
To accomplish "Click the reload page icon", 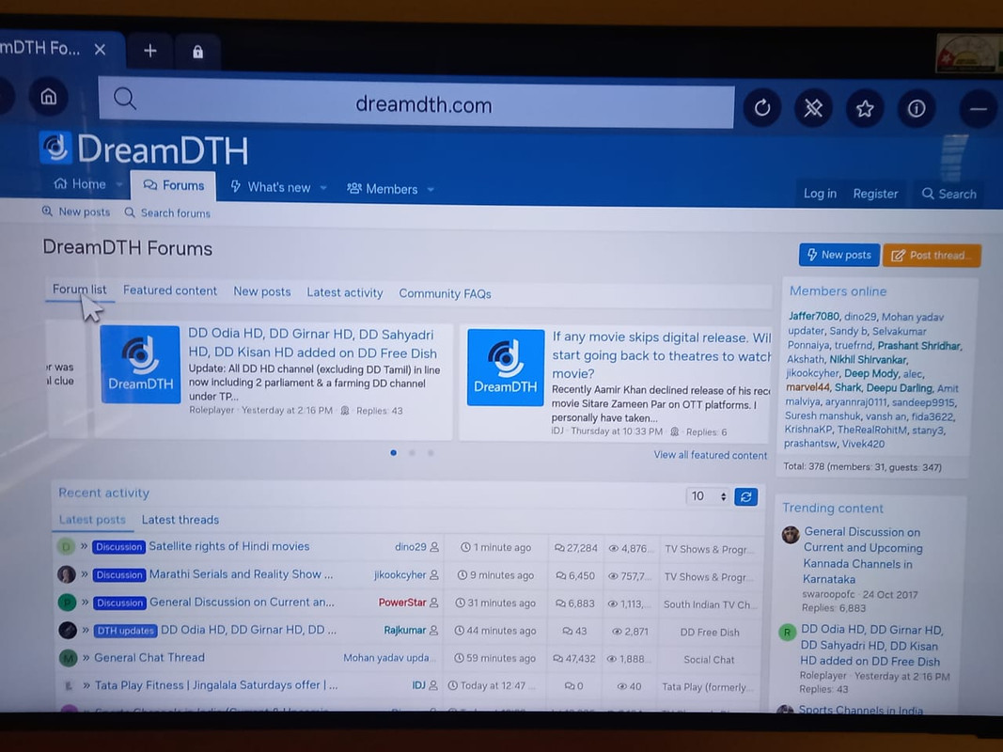I will point(761,107).
